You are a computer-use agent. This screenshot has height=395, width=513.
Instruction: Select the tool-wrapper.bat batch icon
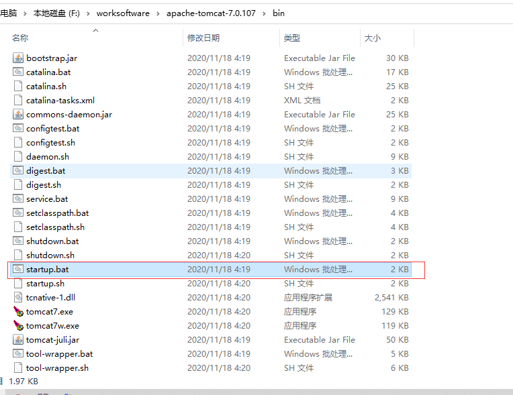point(18,353)
